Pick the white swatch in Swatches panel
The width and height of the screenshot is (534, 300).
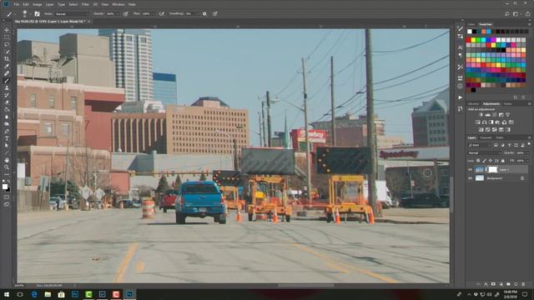point(470,32)
